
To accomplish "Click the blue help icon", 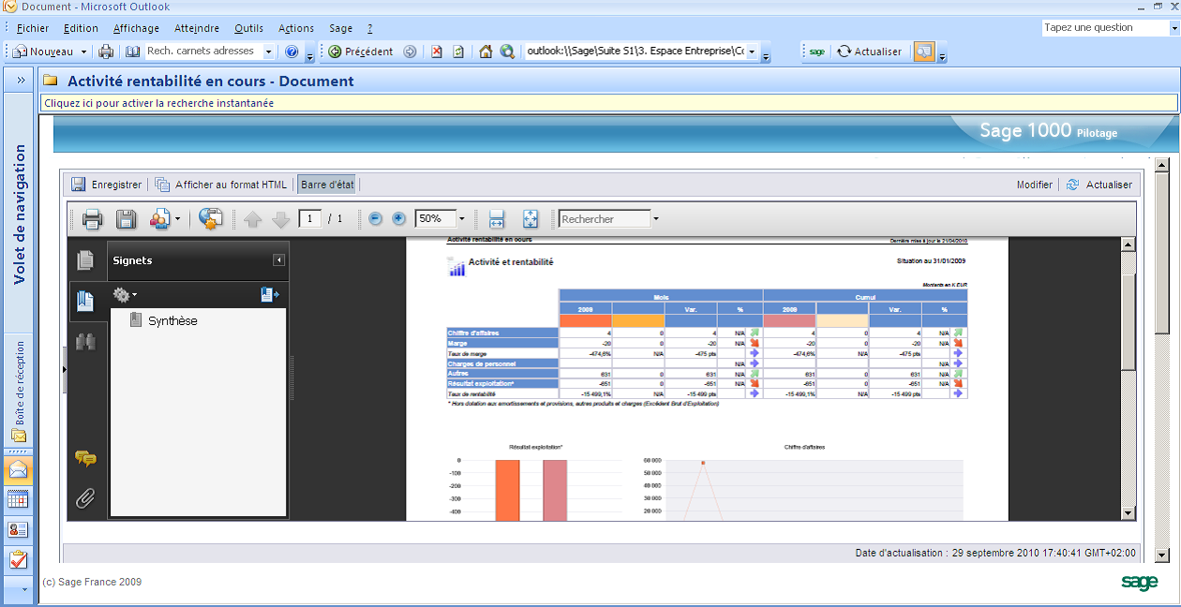I will (292, 52).
